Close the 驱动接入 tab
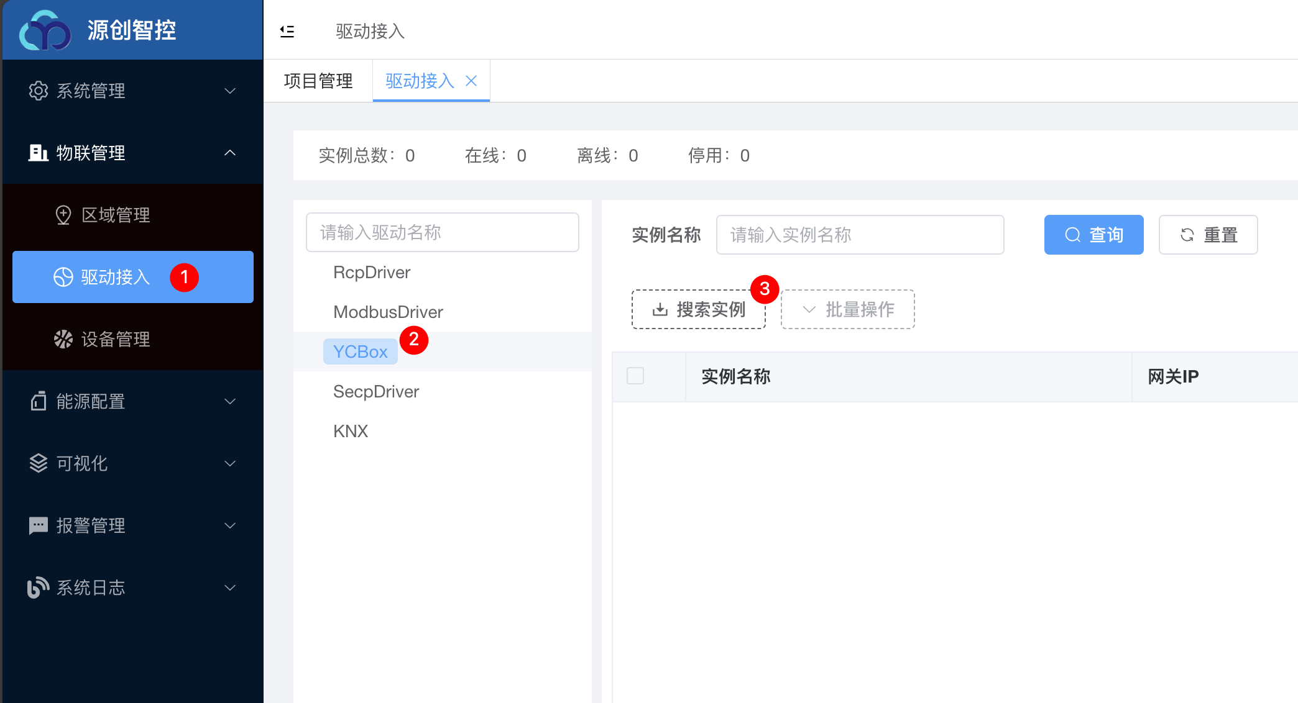This screenshot has height=703, width=1298. (471, 81)
